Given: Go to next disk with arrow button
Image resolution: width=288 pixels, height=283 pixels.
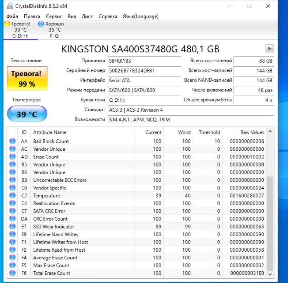Looking at the screenshot, I should coord(270,49).
